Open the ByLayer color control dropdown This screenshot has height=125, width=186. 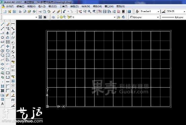click(158, 17)
